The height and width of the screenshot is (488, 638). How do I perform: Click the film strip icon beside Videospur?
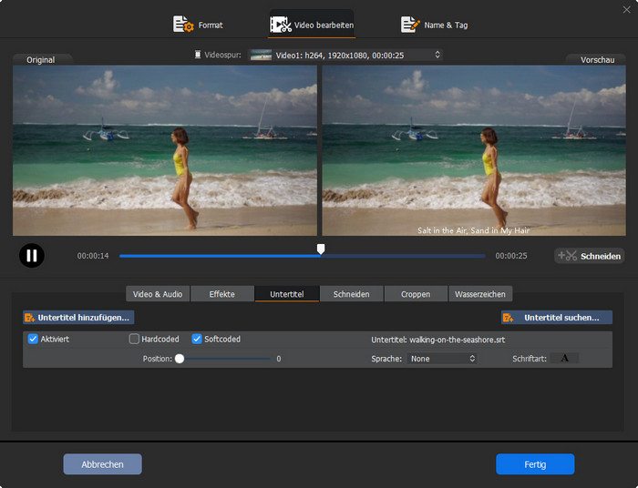pos(198,55)
